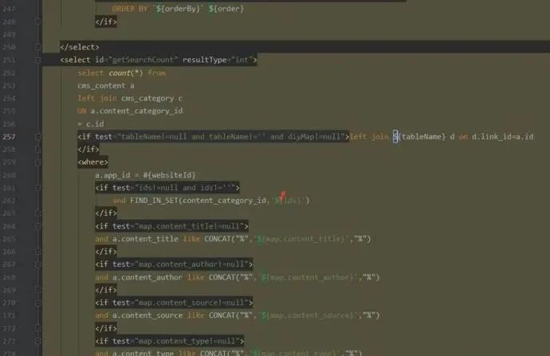Click line number 252 in gutter
This screenshot has width=550, height=356.
(9, 73)
